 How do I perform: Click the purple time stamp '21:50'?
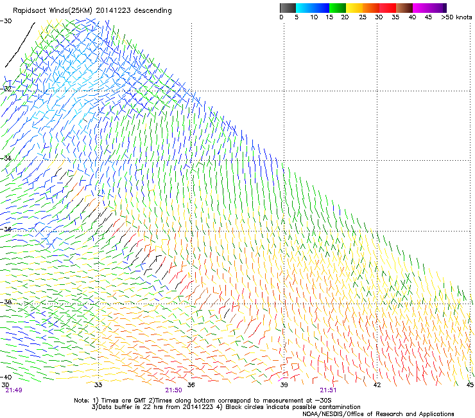pyautogui.click(x=173, y=390)
